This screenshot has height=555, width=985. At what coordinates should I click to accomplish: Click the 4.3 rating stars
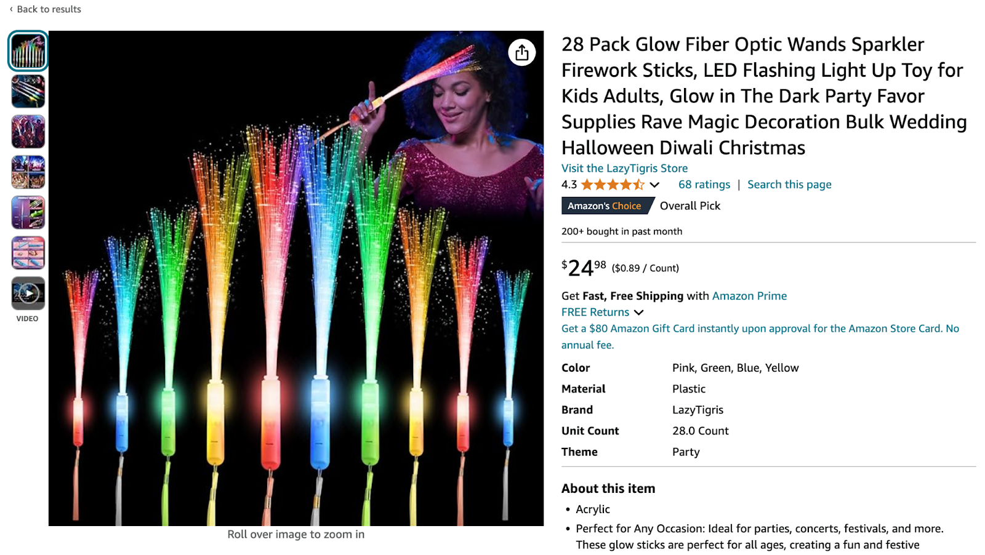(x=614, y=184)
